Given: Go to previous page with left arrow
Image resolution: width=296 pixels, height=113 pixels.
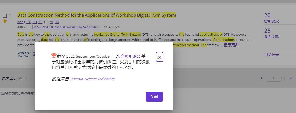Looking at the screenshot, I should point(261,78).
